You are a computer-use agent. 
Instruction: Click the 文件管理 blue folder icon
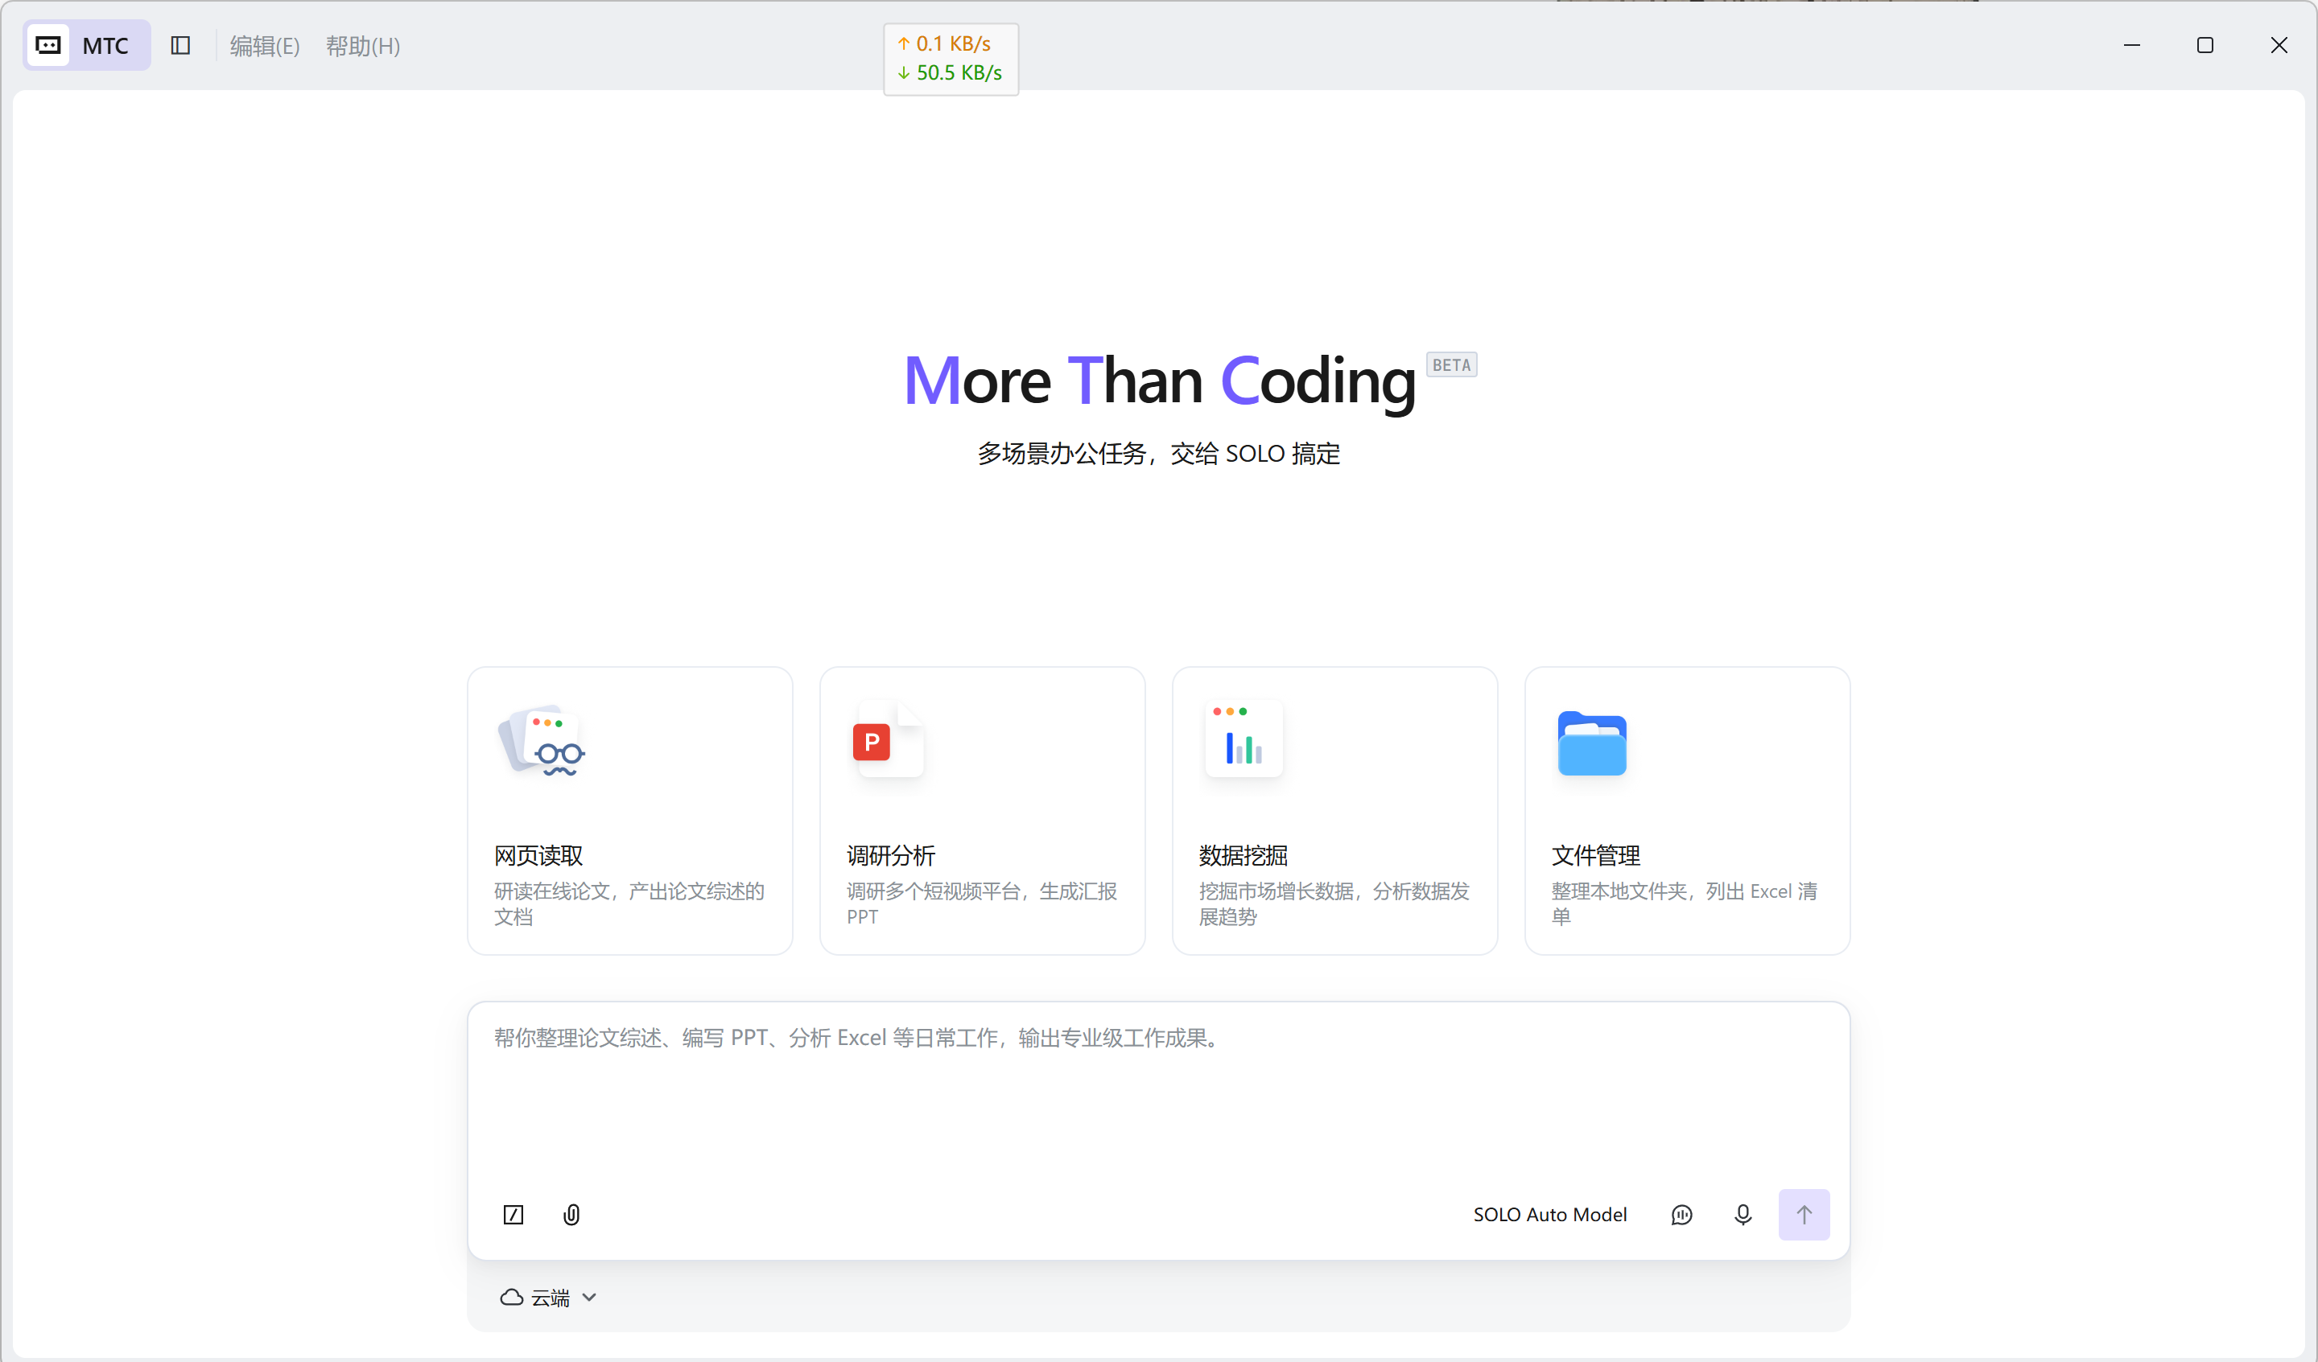[1592, 743]
